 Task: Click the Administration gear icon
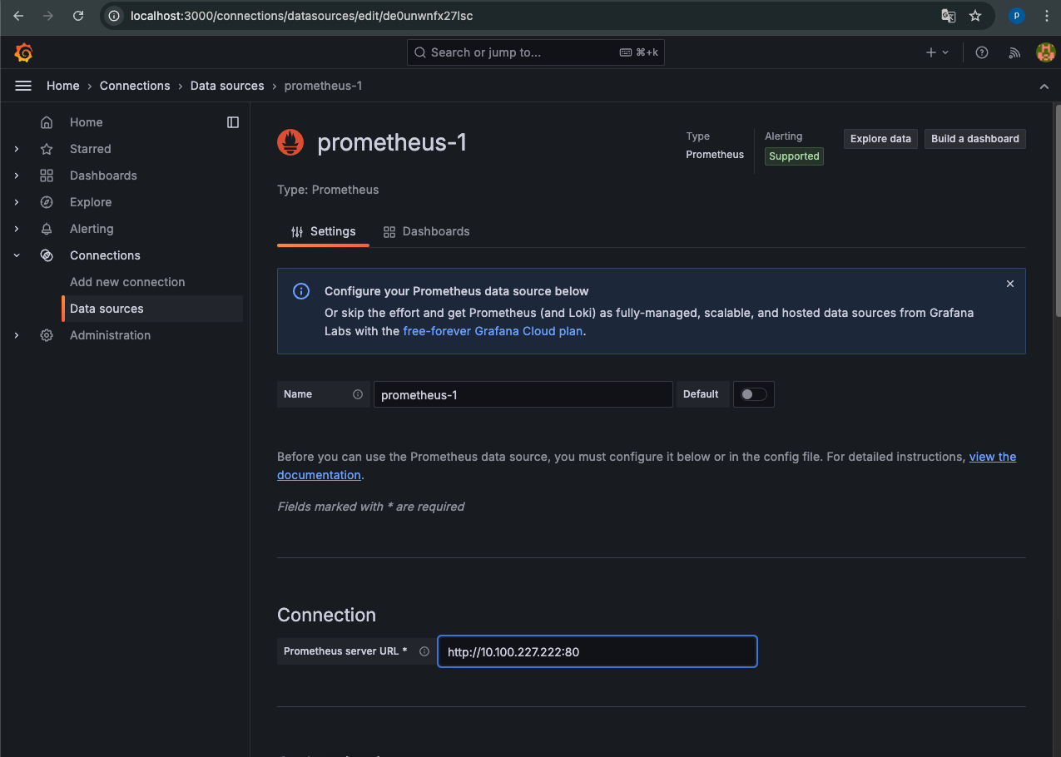(x=47, y=335)
